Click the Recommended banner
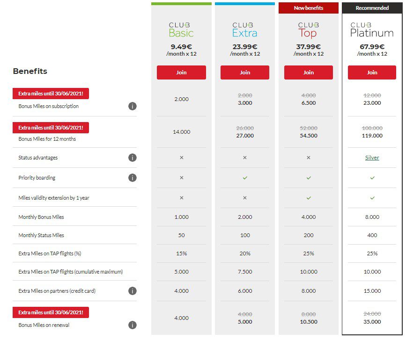 pos(372,8)
